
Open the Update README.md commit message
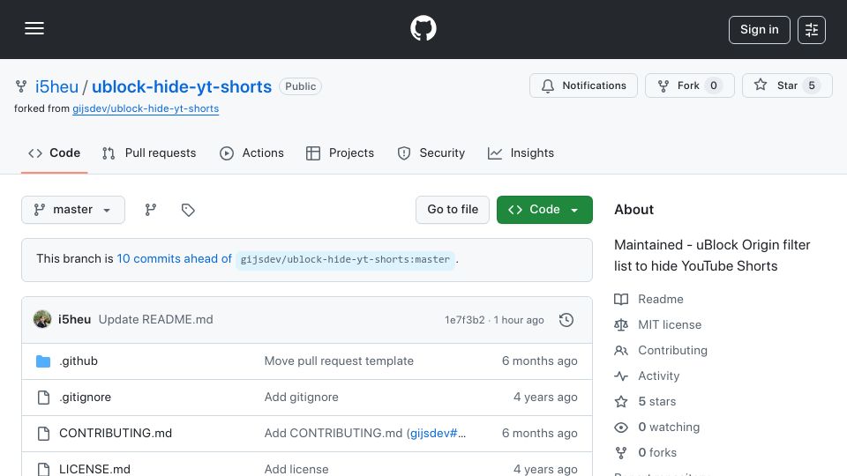[x=155, y=319]
